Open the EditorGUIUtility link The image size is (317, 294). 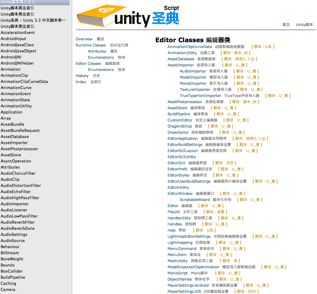click(182, 157)
